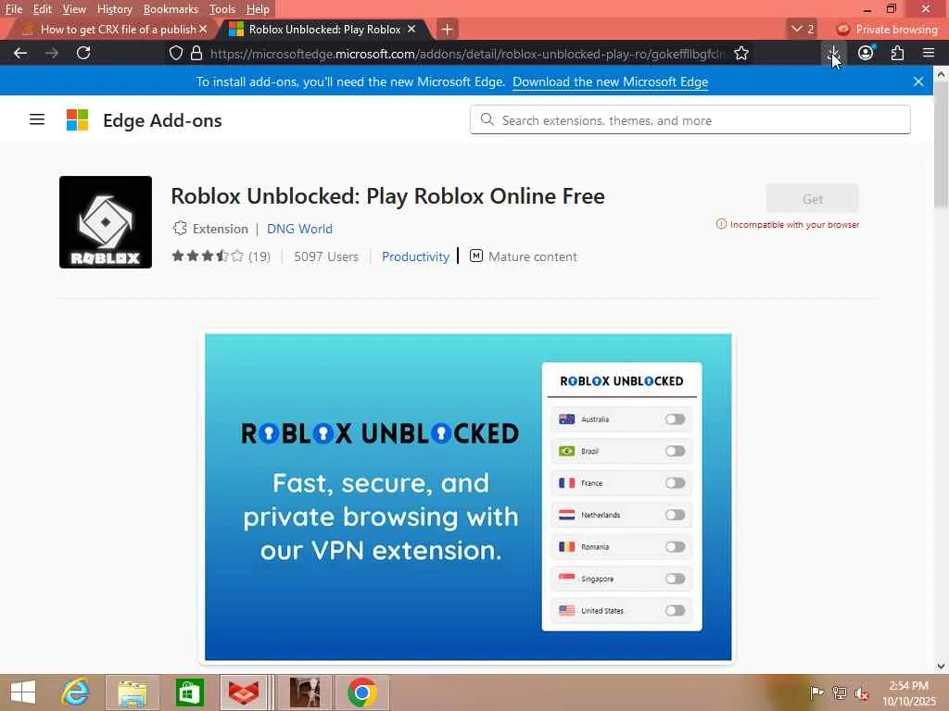Open Google Chrome from taskbar

362,692
